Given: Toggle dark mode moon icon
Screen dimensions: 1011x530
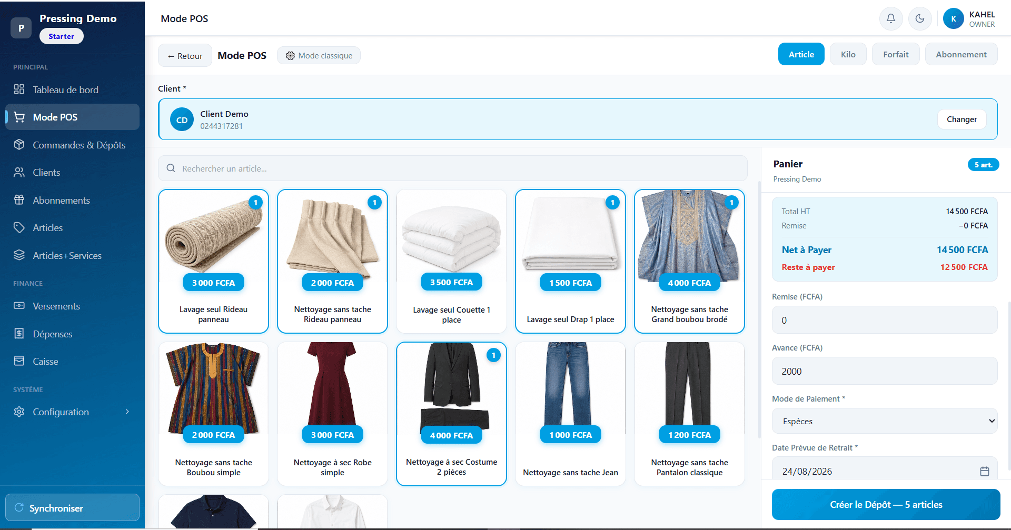Looking at the screenshot, I should [920, 18].
